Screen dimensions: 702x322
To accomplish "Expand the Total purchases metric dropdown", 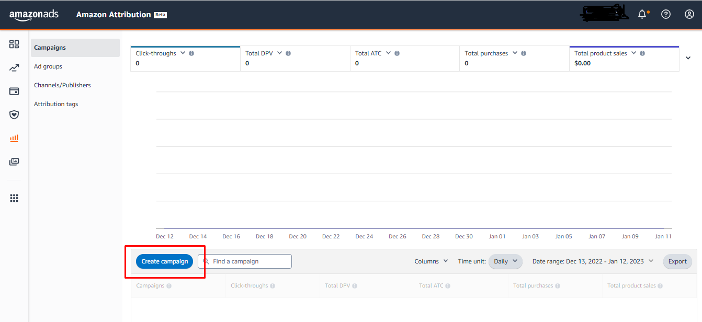I will click(515, 53).
